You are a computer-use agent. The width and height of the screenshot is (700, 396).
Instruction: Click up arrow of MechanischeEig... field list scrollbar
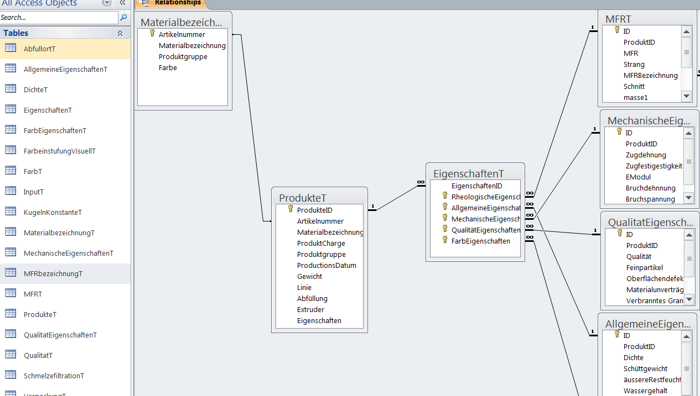(689, 133)
